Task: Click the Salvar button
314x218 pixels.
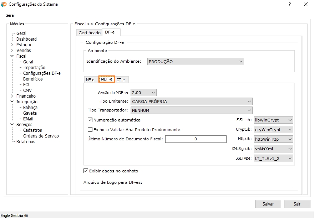Action: 268,204
